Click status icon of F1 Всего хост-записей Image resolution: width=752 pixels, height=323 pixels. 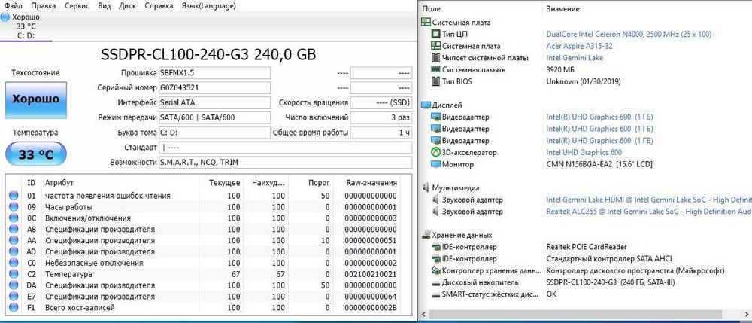pyautogui.click(x=14, y=308)
